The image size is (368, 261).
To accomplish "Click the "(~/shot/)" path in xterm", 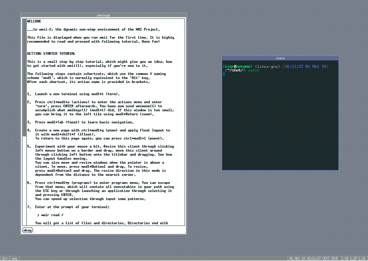I will (x=235, y=71).
